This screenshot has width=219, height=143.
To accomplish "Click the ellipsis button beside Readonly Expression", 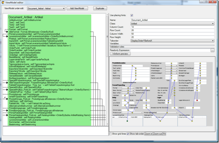I will tap(212, 50).
